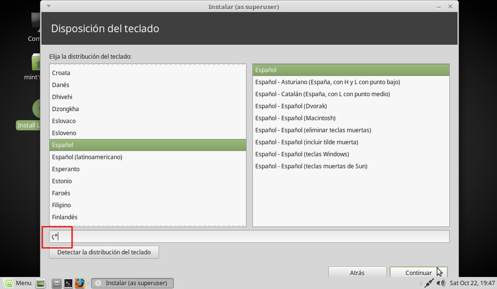Open the sound volume tray icon
The width and height of the screenshot is (497, 289).
pyautogui.click(x=440, y=283)
